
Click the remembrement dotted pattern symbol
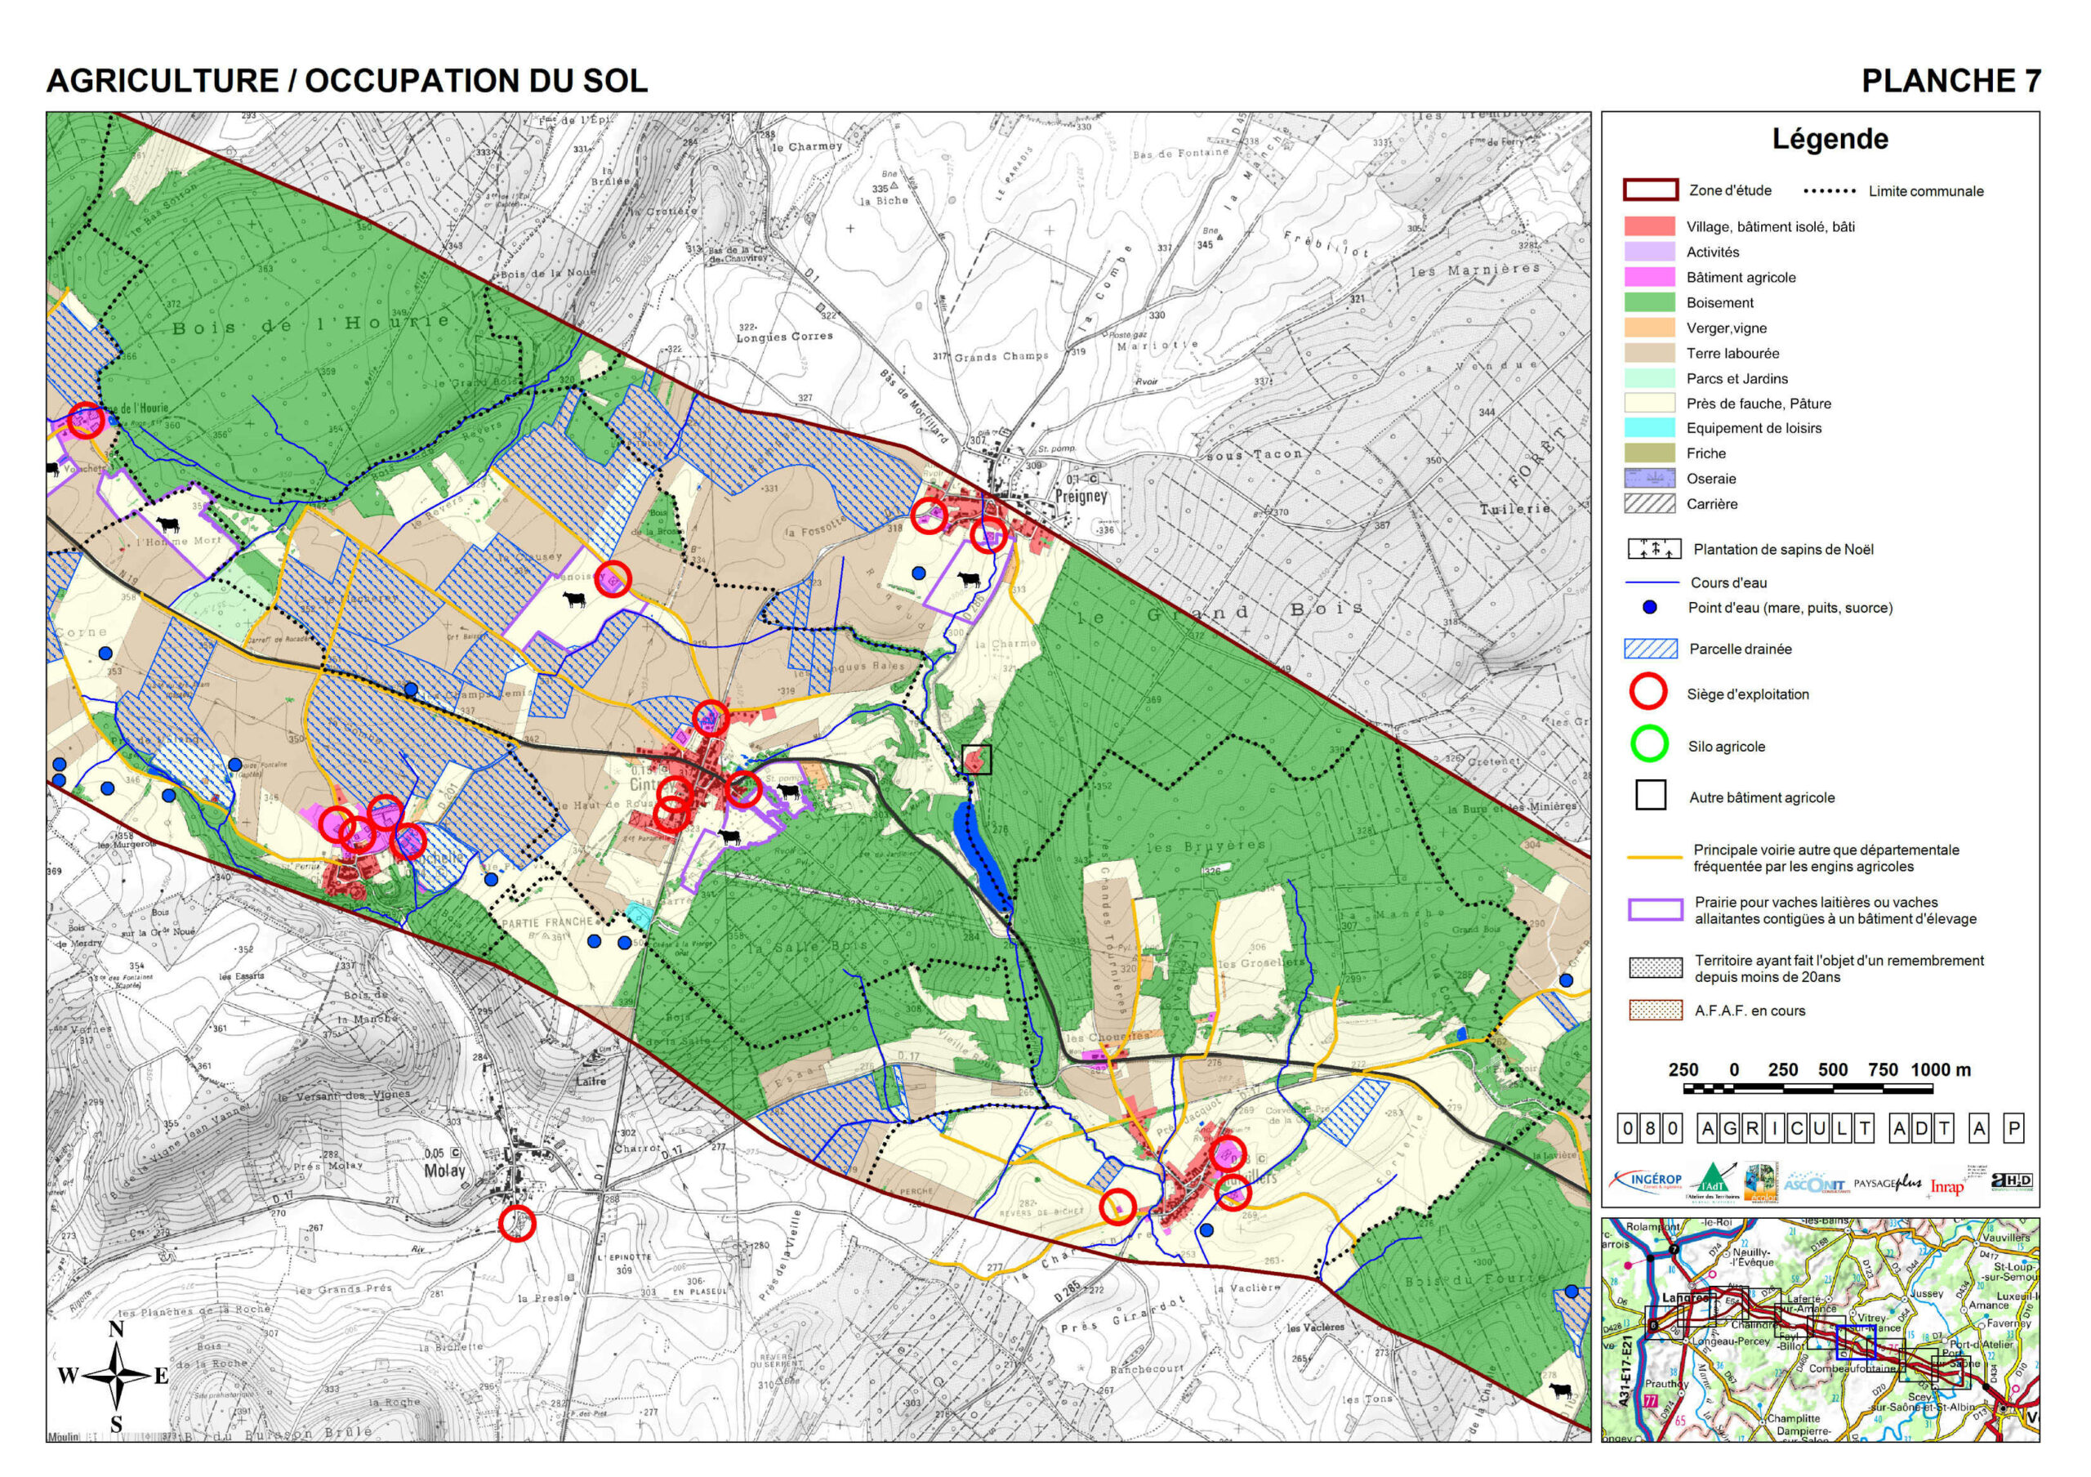click(1655, 968)
